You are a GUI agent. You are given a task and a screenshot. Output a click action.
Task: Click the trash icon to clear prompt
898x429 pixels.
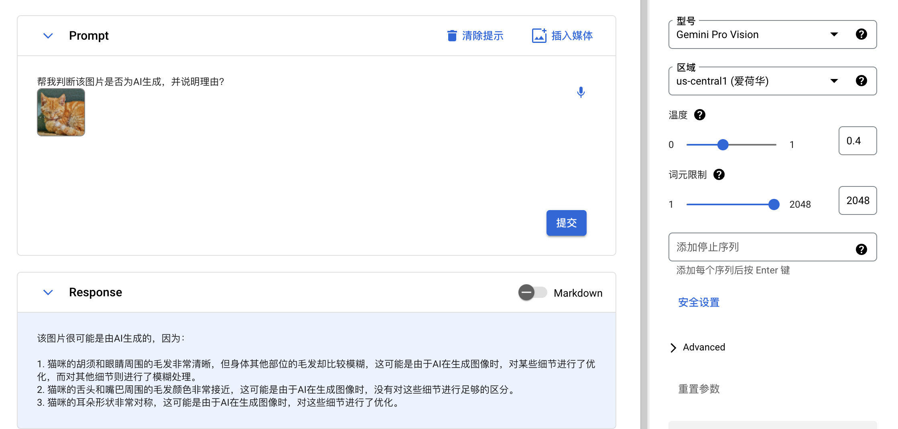tap(452, 36)
